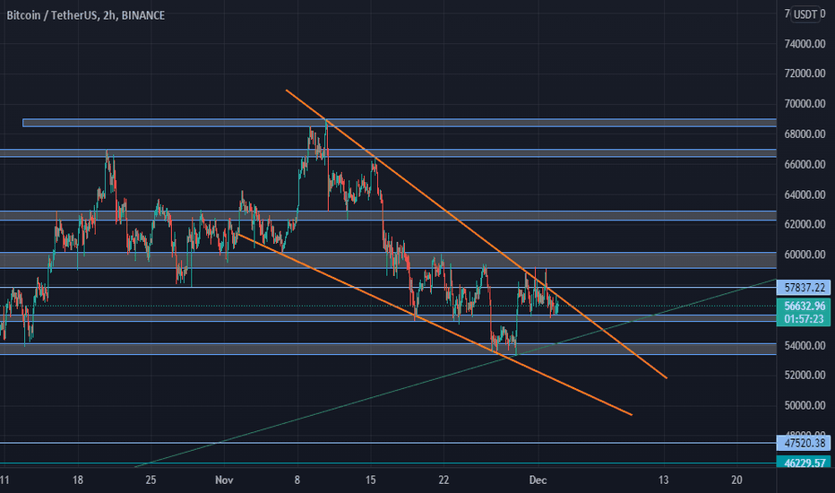Click the 13 date axis label

point(663,480)
